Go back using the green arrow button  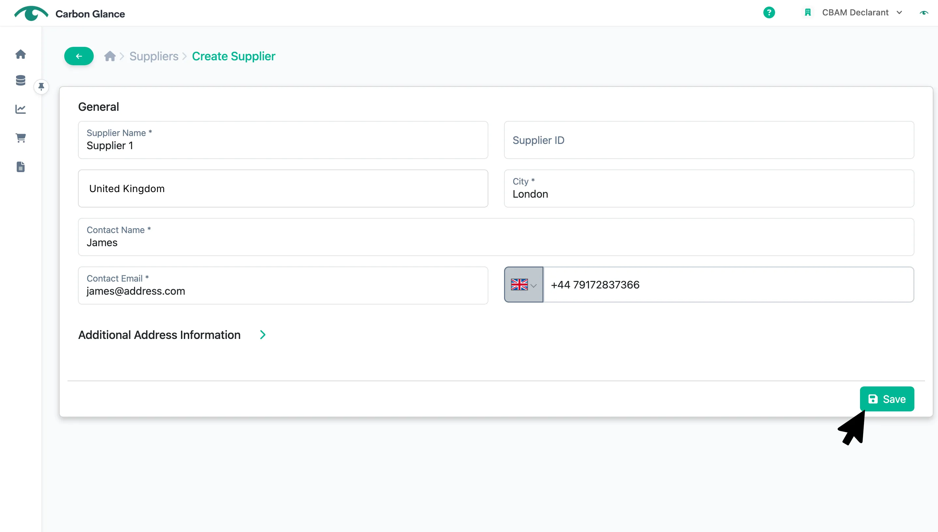79,56
